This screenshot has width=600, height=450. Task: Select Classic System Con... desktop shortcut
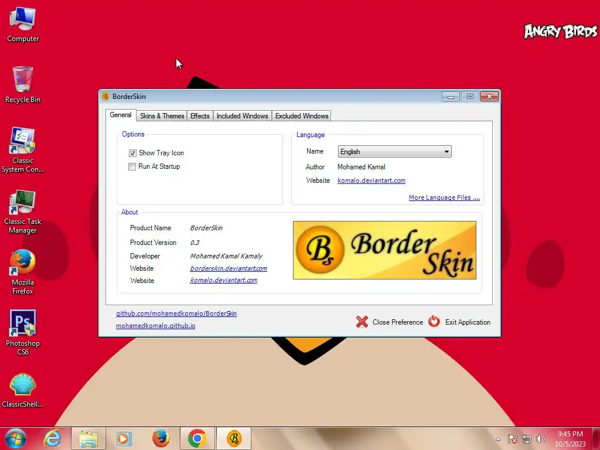pyautogui.click(x=23, y=150)
